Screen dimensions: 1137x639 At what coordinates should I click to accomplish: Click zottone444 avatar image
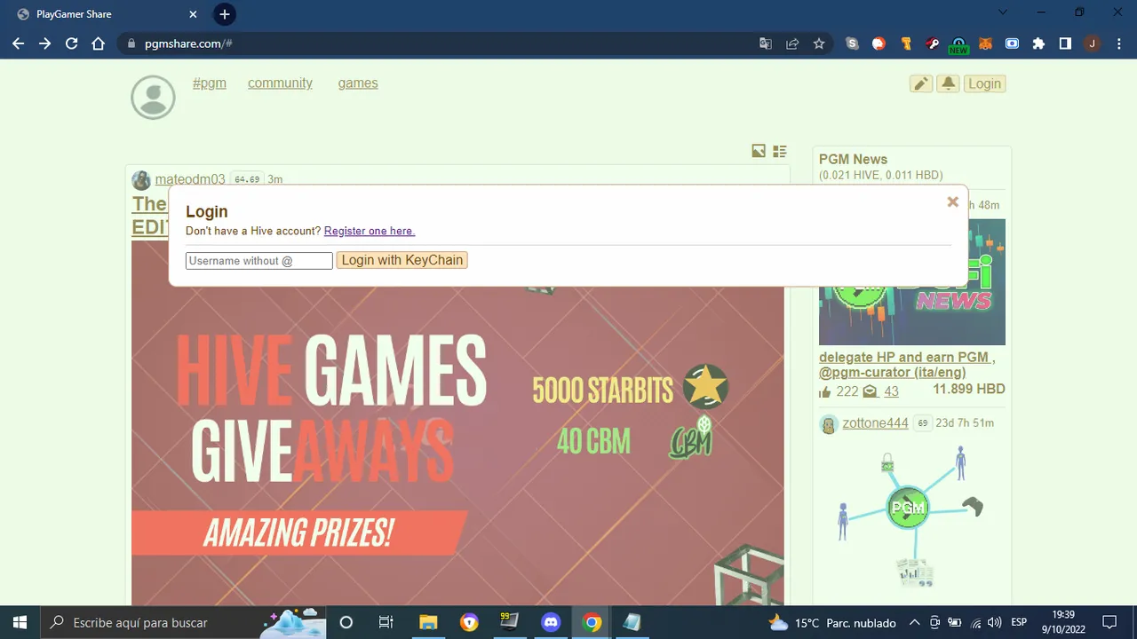point(829,424)
